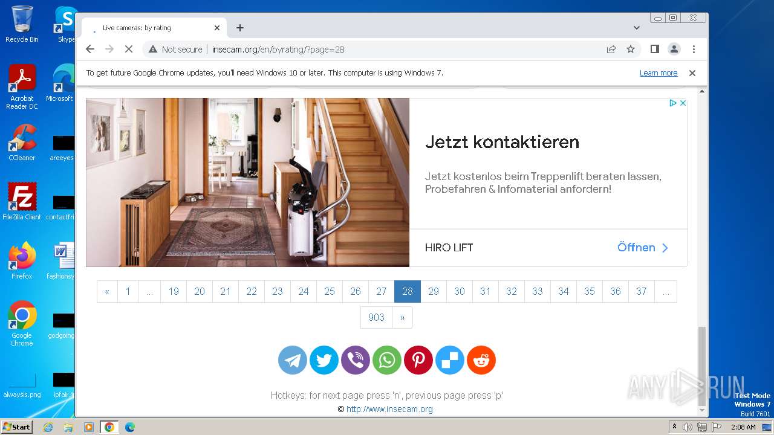Image resolution: width=774 pixels, height=435 pixels.
Task: Share page via Pinterest icon
Action: (418, 360)
